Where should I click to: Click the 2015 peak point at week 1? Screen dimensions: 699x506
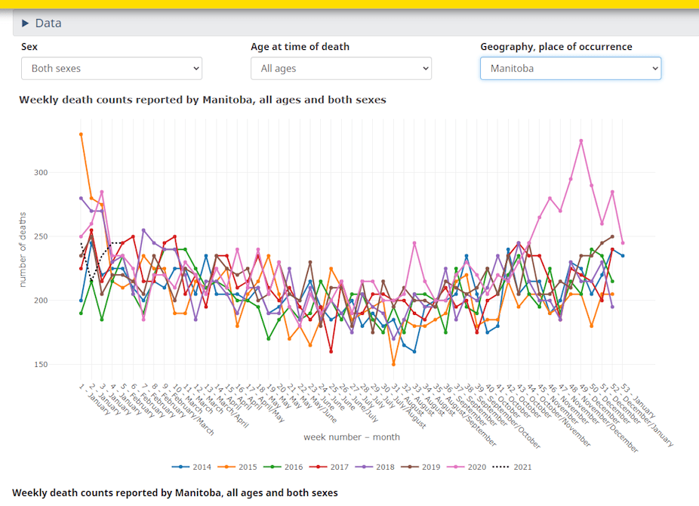(81, 134)
